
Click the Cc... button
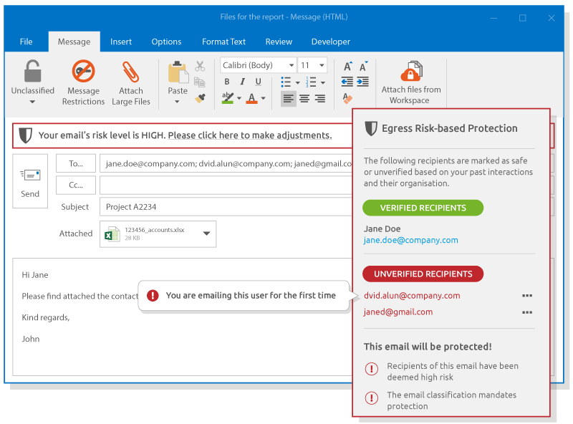76,185
